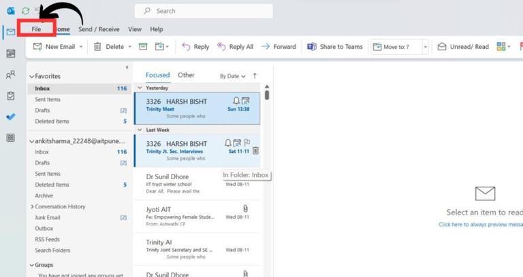The height and width of the screenshot is (277, 523).
Task: Click the Archive icon in the ribbon
Action: pos(143,47)
